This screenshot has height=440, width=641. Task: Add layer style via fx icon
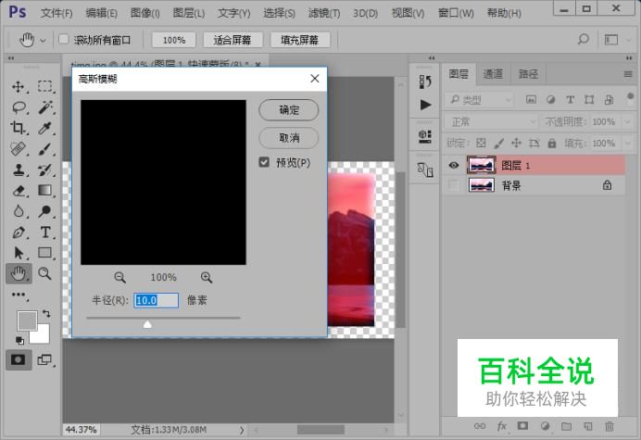point(502,426)
